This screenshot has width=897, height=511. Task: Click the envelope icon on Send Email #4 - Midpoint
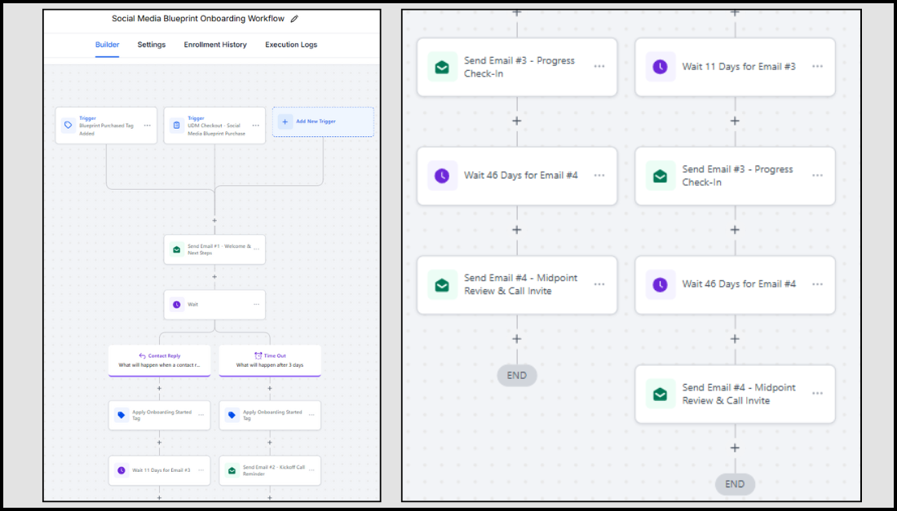(x=441, y=284)
